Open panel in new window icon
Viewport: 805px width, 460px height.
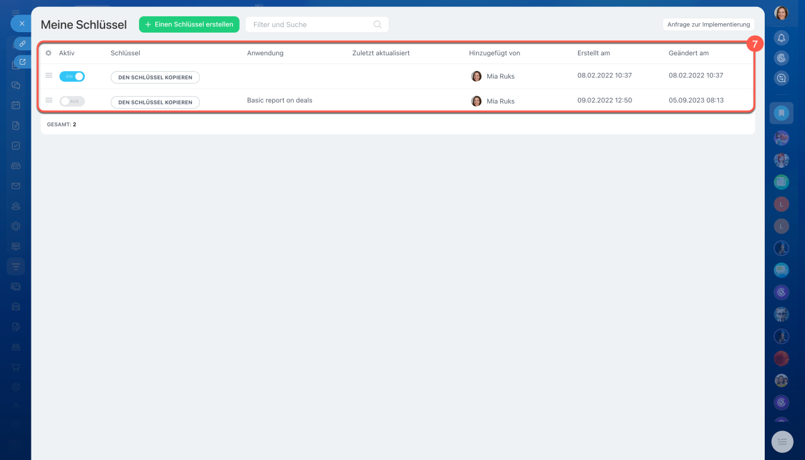pos(23,62)
